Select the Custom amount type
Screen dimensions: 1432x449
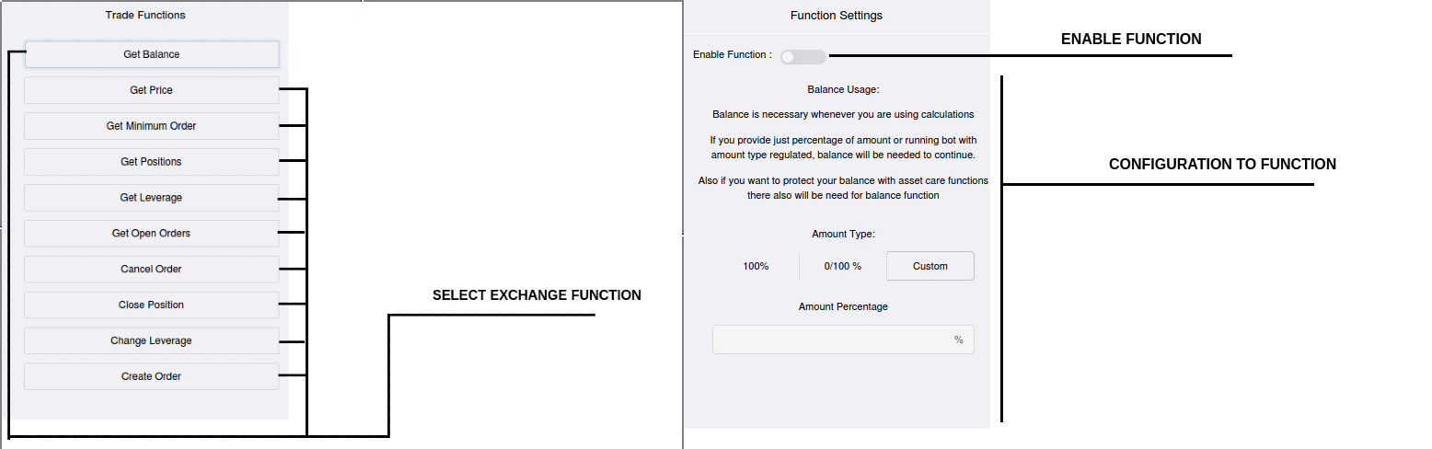click(x=930, y=266)
